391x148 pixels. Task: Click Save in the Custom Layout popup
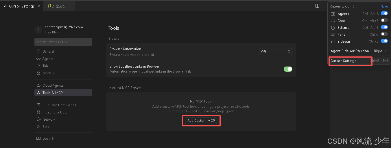click(384, 6)
